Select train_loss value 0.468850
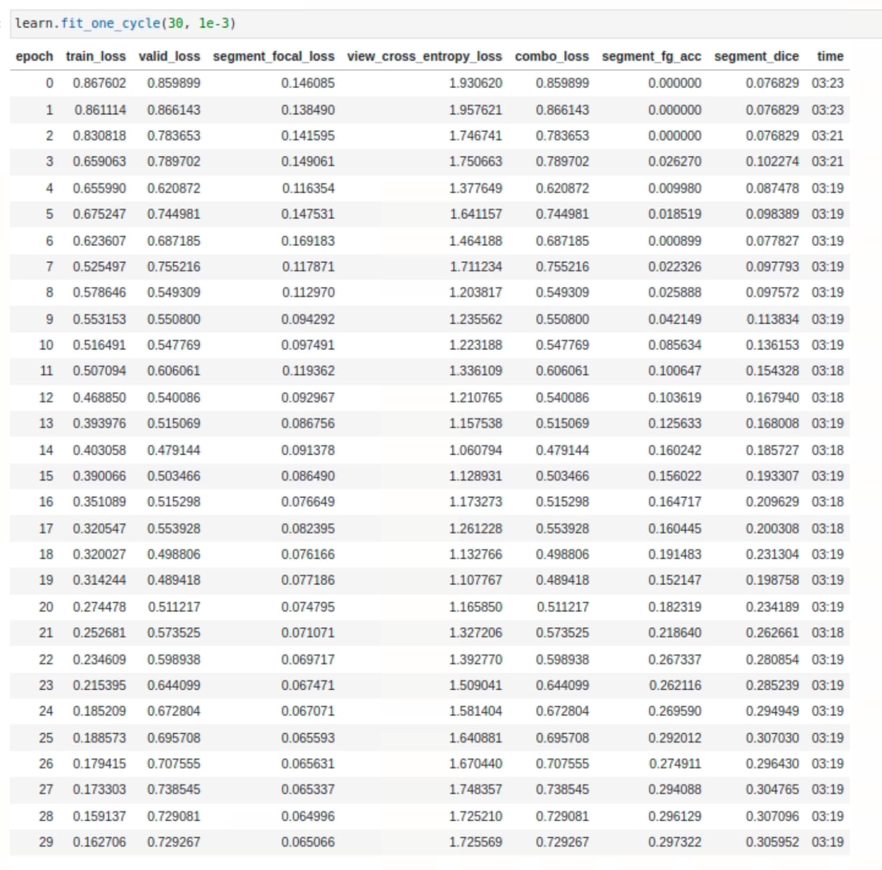Image resolution: width=882 pixels, height=870 pixels. click(99, 398)
